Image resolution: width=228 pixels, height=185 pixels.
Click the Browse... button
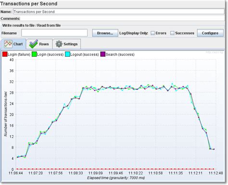click(105, 33)
